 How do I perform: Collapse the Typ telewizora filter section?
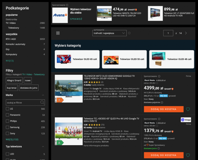pos(42,146)
